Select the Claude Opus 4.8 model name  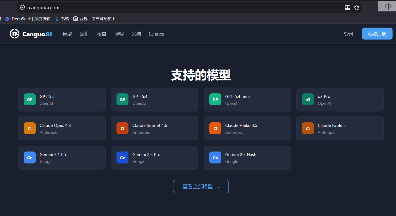pos(55,126)
